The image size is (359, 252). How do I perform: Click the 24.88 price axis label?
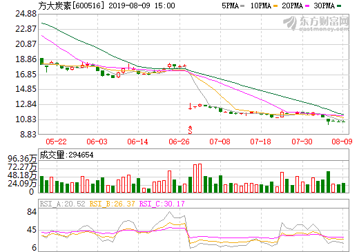coord(26,14)
